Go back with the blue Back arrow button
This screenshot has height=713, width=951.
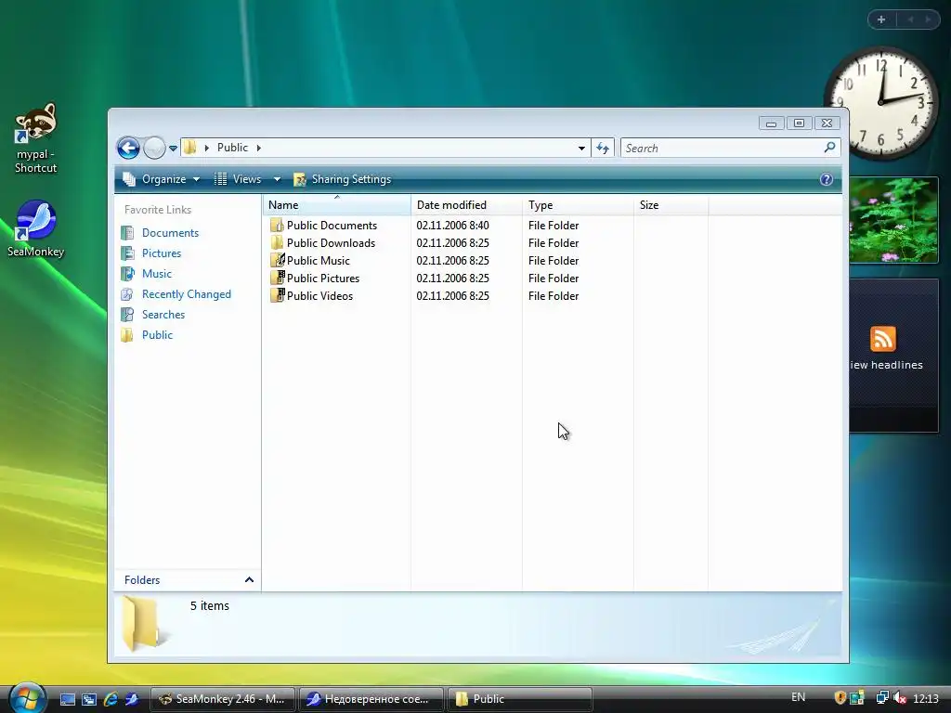click(128, 148)
